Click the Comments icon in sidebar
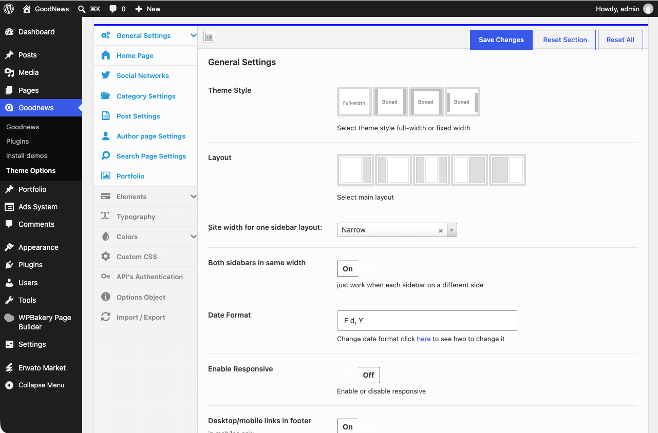 (9, 224)
